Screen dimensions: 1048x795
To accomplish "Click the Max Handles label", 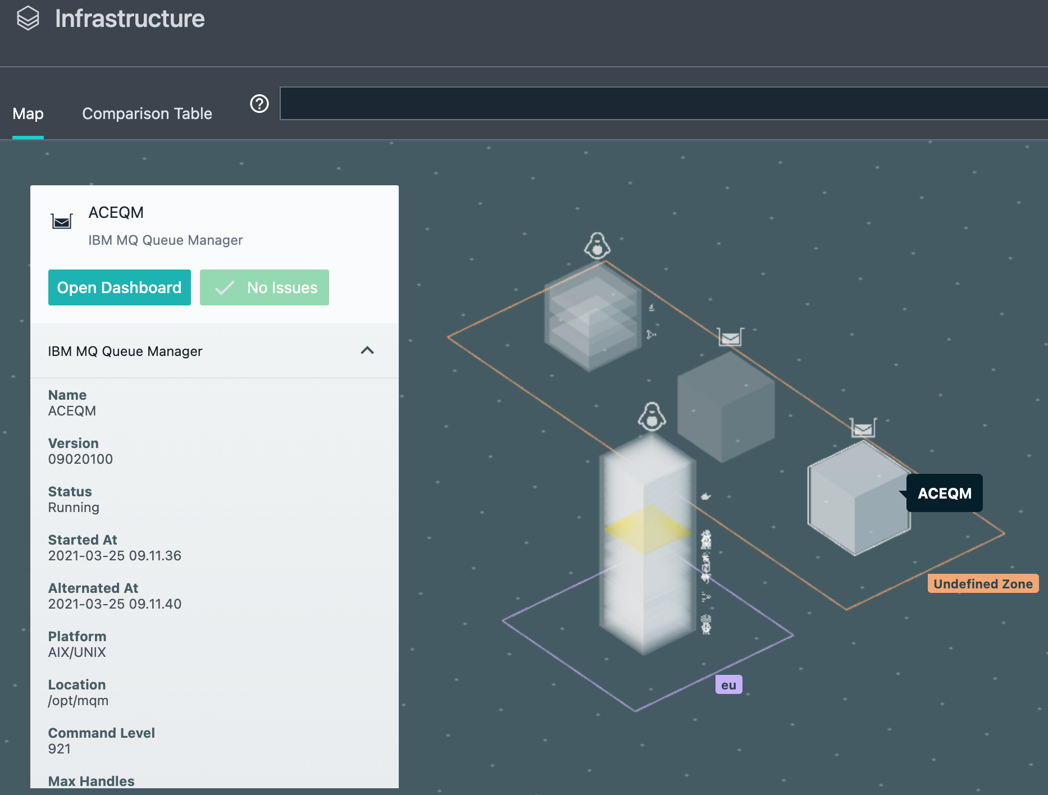I will coord(92,781).
